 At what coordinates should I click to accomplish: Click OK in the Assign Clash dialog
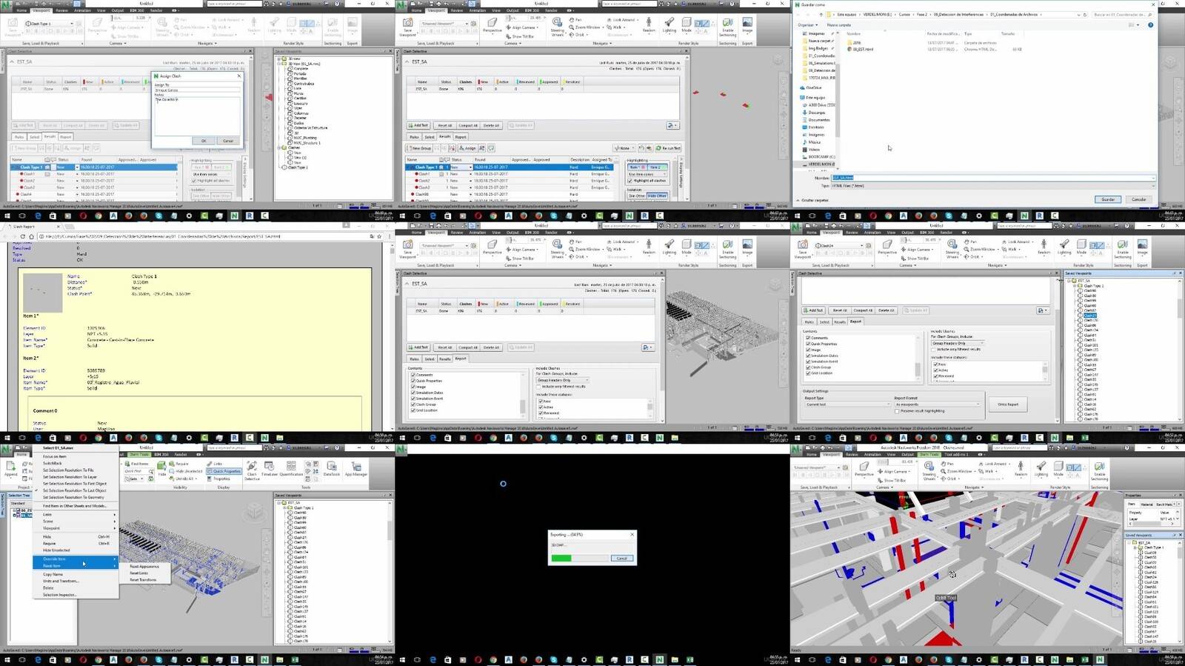(x=204, y=141)
